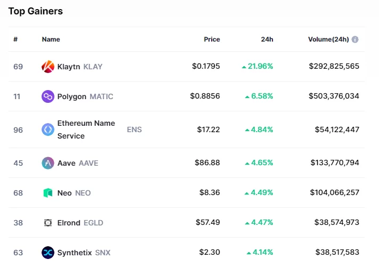Click the Aave coin logo icon
379x267 pixels.
(48, 163)
